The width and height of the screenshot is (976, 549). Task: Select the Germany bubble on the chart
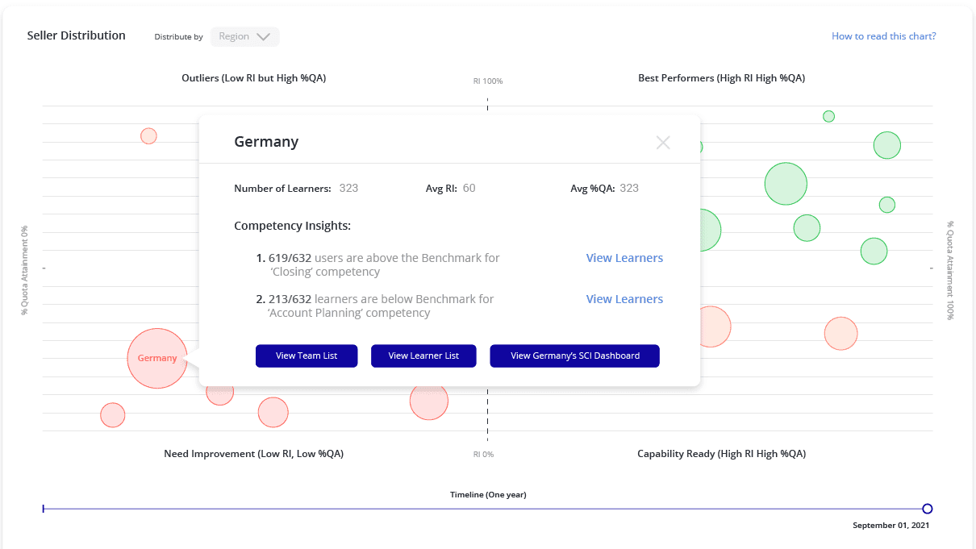pyautogui.click(x=157, y=358)
